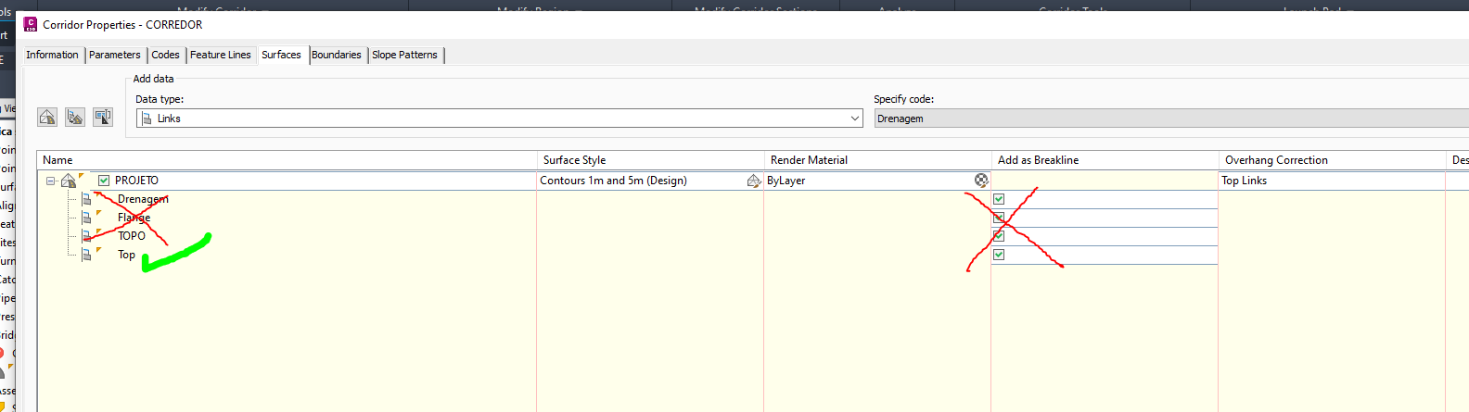Select the TOPO link in the tree
The width and height of the screenshot is (1469, 412).
132,236
